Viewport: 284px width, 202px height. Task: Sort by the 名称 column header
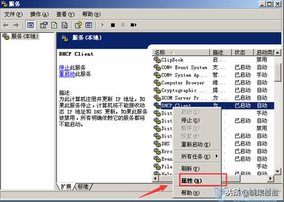pyautogui.click(x=181, y=52)
